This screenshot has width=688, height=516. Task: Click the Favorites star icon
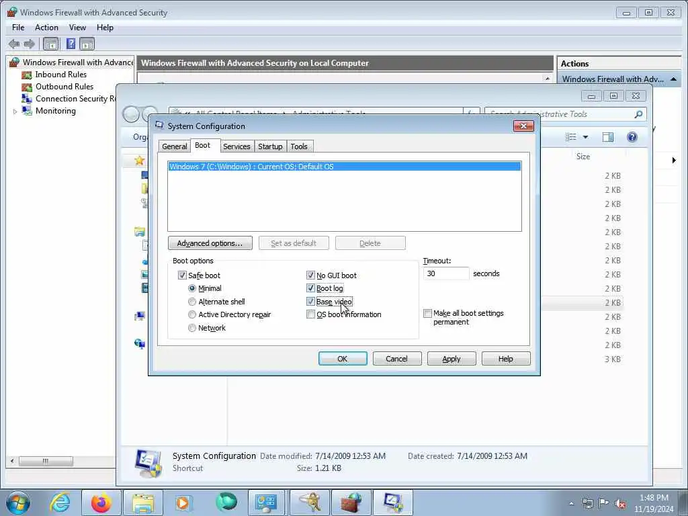tap(140, 161)
